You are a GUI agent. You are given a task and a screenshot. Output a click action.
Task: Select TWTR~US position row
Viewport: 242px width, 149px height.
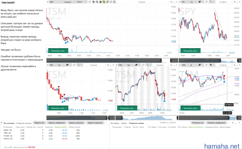tap(42, 139)
